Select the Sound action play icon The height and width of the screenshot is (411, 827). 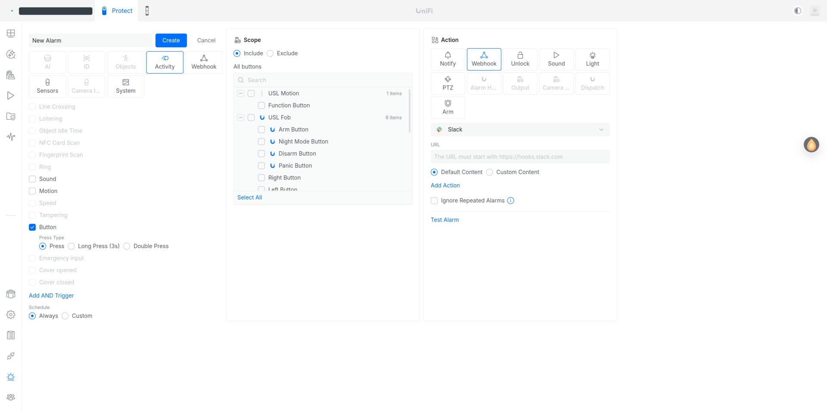click(x=556, y=55)
